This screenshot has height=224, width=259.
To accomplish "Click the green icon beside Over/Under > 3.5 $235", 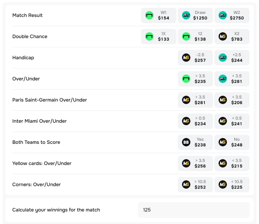I will click(186, 79).
